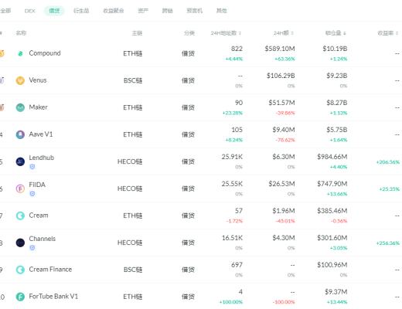Open the Cream Finance project link
The height and width of the screenshot is (309, 402).
tap(50, 270)
